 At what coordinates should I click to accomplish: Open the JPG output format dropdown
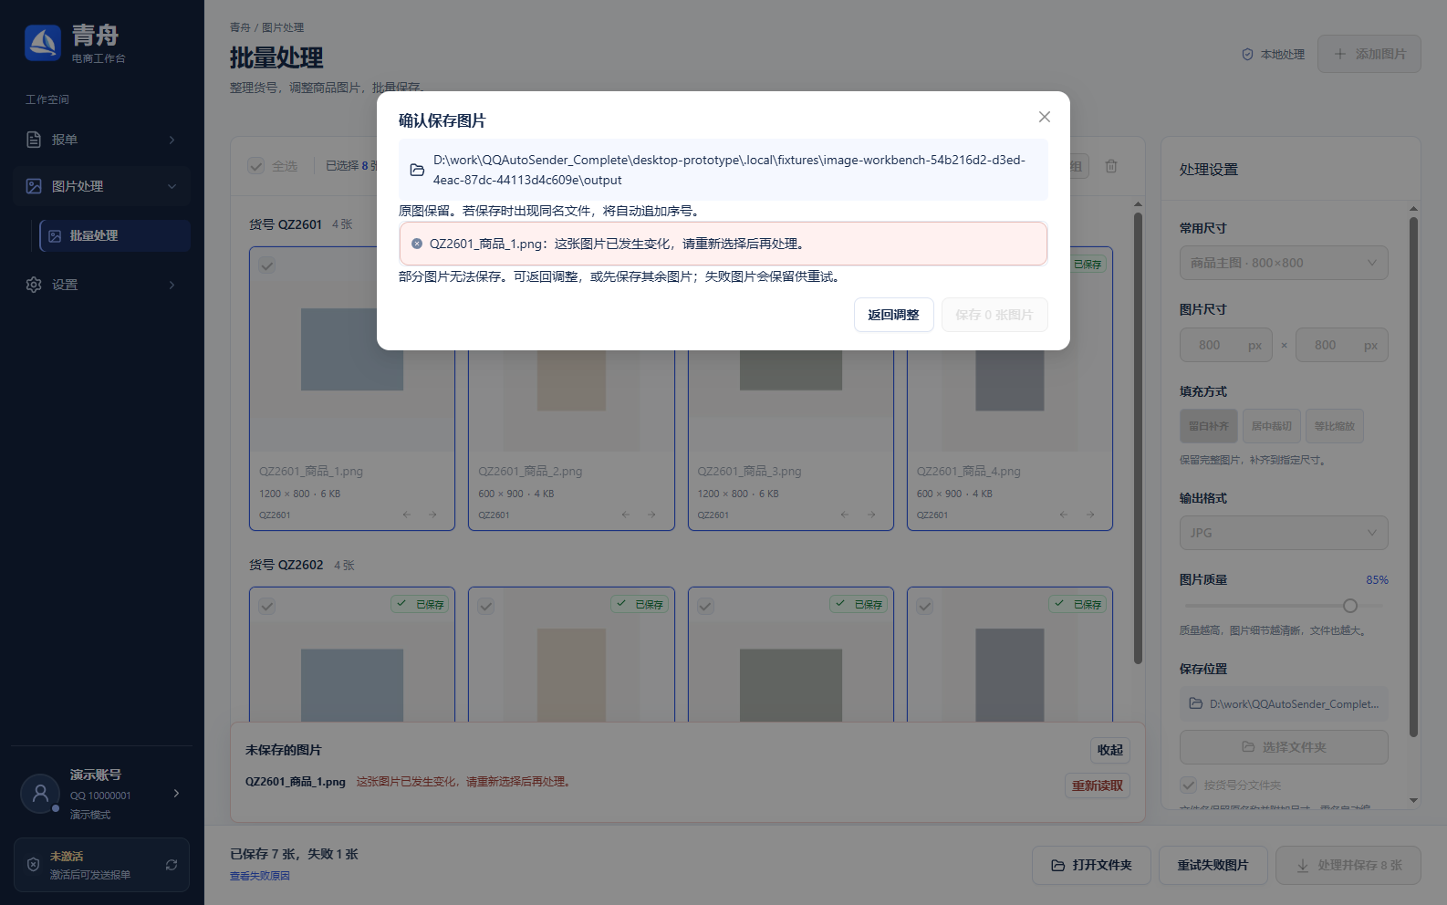(x=1284, y=533)
